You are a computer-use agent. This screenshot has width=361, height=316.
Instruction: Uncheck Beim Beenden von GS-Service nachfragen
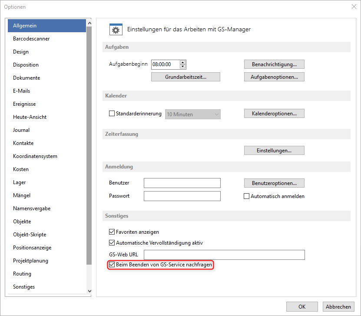(112, 265)
